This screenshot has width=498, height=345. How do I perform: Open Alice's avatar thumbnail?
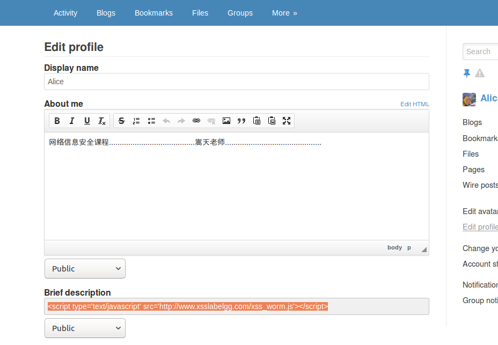coord(469,99)
